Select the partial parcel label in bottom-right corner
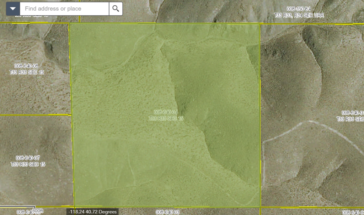364x215 pixels. pyautogui.click(x=353, y=212)
